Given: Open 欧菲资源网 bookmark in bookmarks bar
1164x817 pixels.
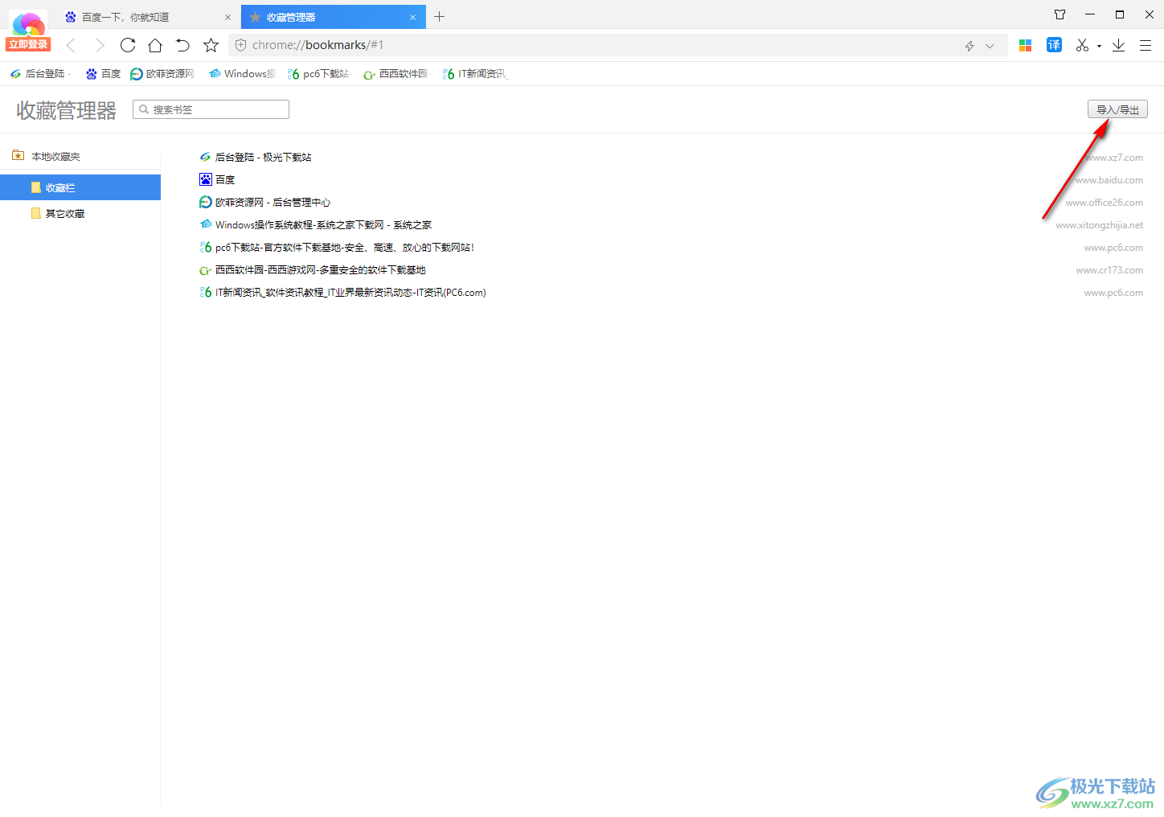Looking at the screenshot, I should pyautogui.click(x=162, y=74).
